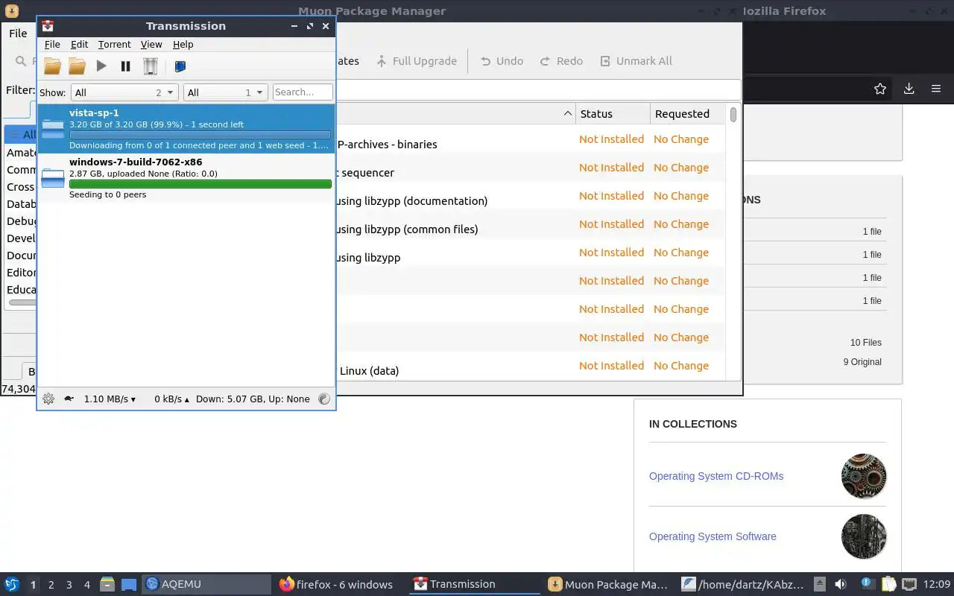The height and width of the screenshot is (596, 954).
Task: Start the selected torrent with play icon
Action: click(x=101, y=66)
